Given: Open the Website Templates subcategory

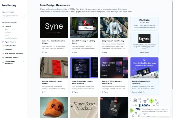Looking at the screenshot, I should point(11,38).
